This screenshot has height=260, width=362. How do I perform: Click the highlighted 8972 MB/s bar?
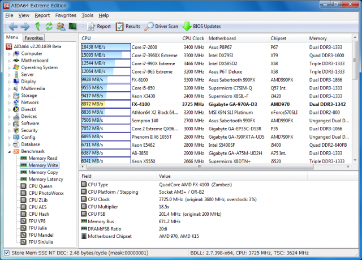pos(106,104)
